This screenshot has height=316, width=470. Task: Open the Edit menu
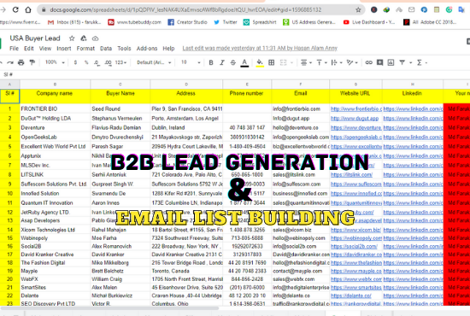(29, 49)
